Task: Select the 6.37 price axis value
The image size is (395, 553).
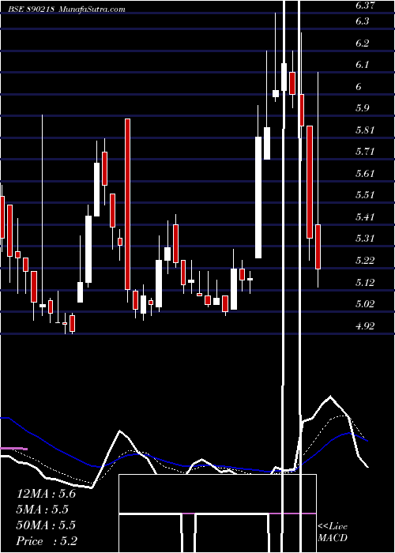Action: (x=365, y=6)
